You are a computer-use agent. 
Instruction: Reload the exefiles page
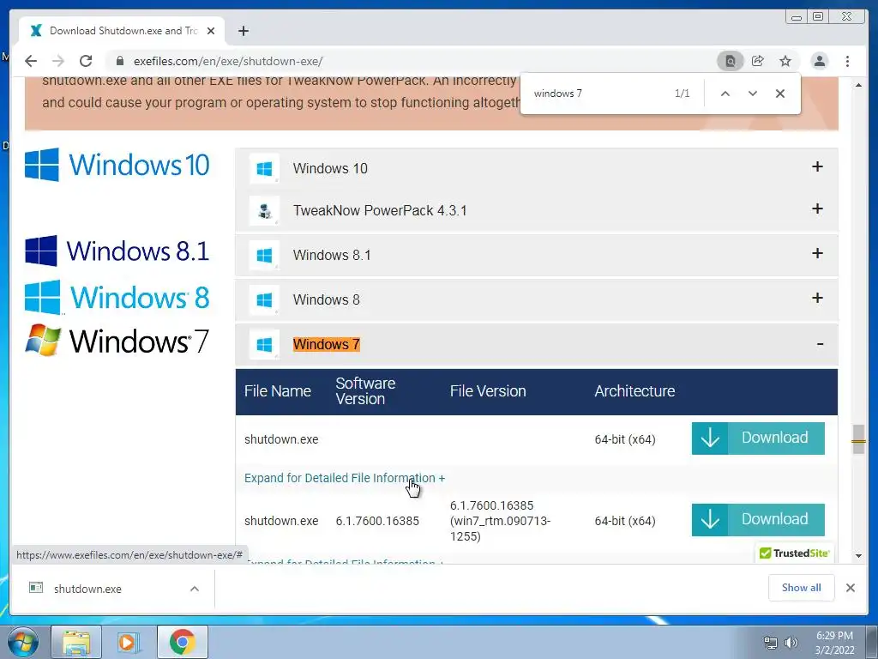86,61
